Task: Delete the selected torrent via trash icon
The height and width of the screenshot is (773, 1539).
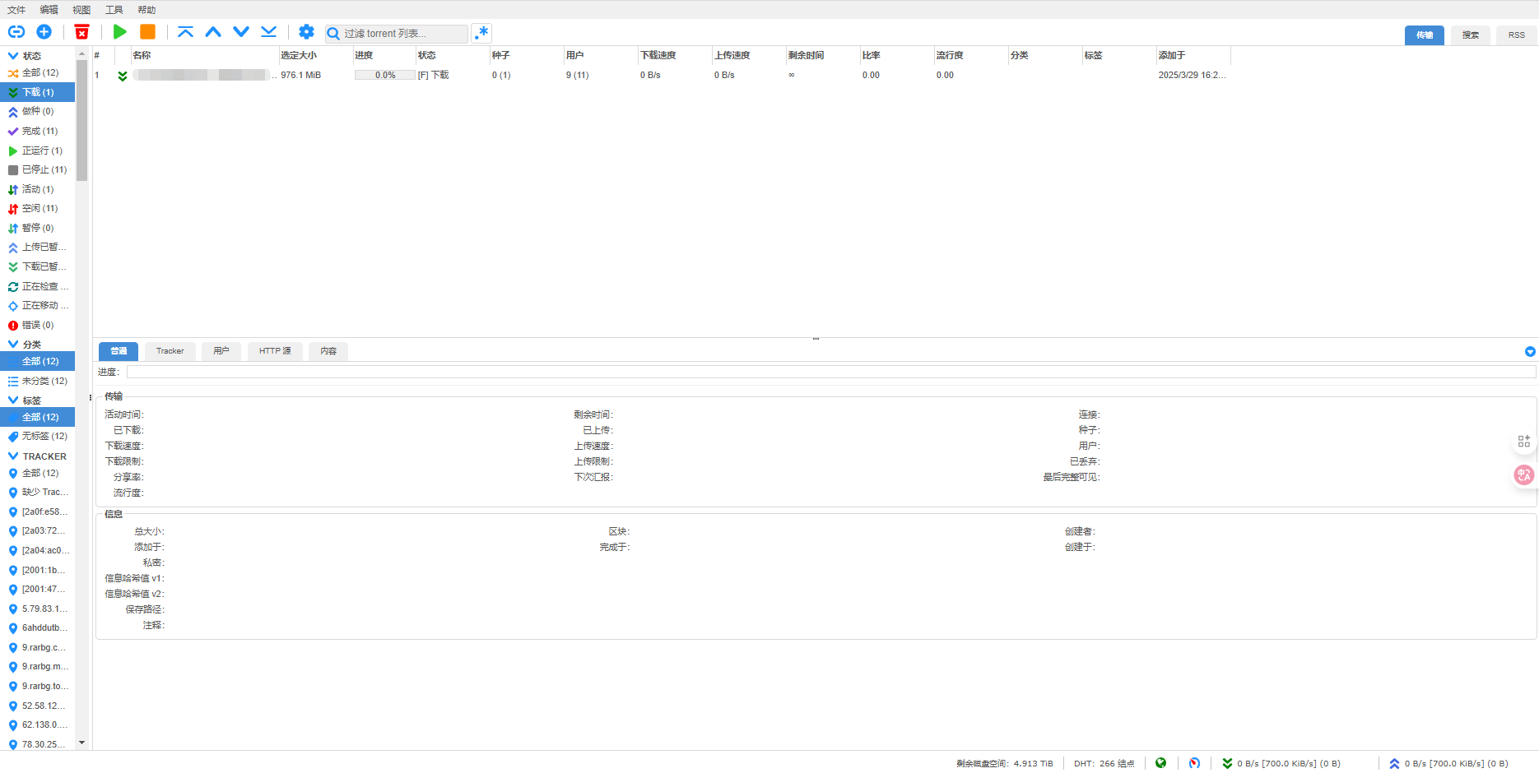Action: click(x=81, y=31)
